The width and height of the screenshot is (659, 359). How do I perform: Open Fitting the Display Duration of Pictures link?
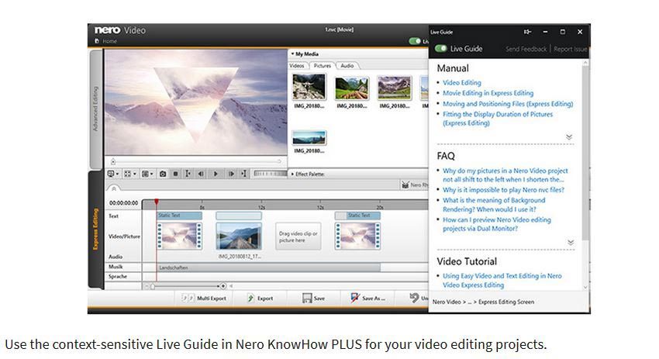(498, 119)
